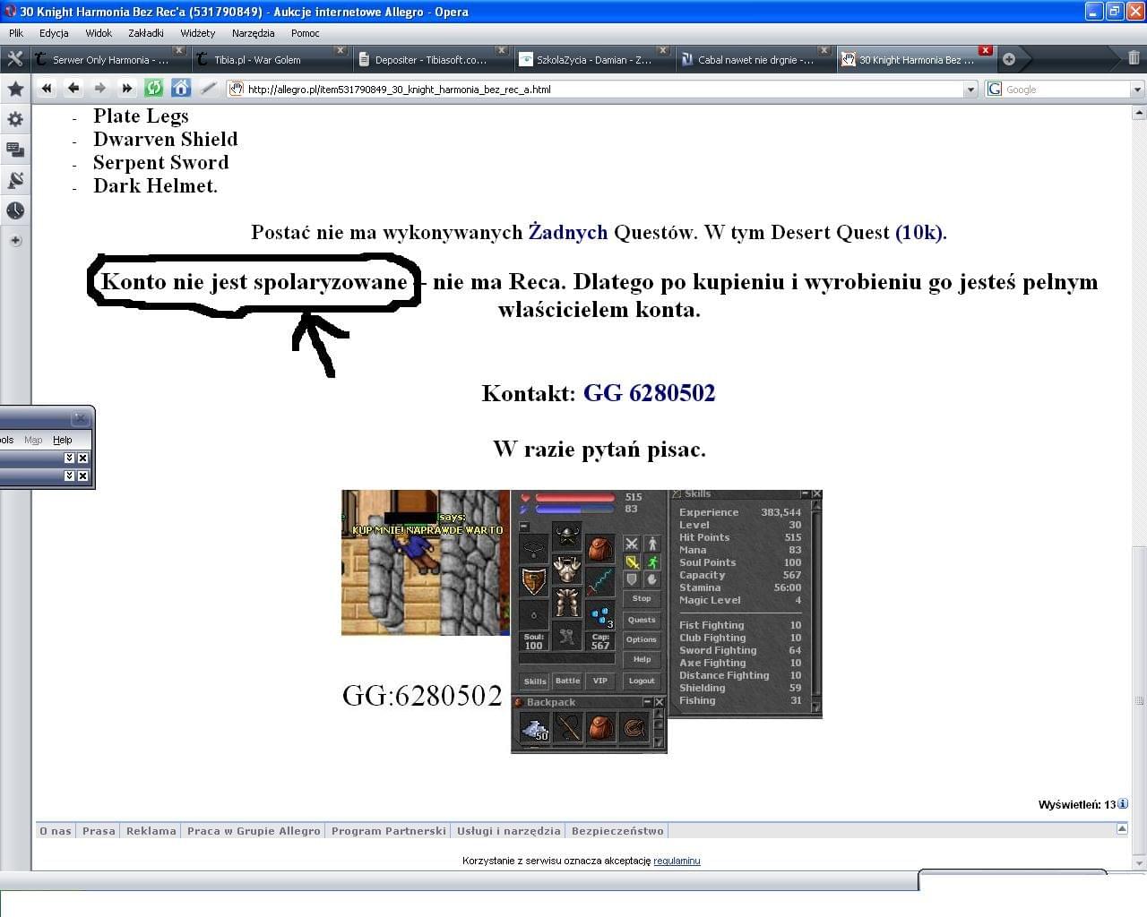Open the Plik menu
Image resolution: width=1147 pixels, height=917 pixels.
(16, 33)
